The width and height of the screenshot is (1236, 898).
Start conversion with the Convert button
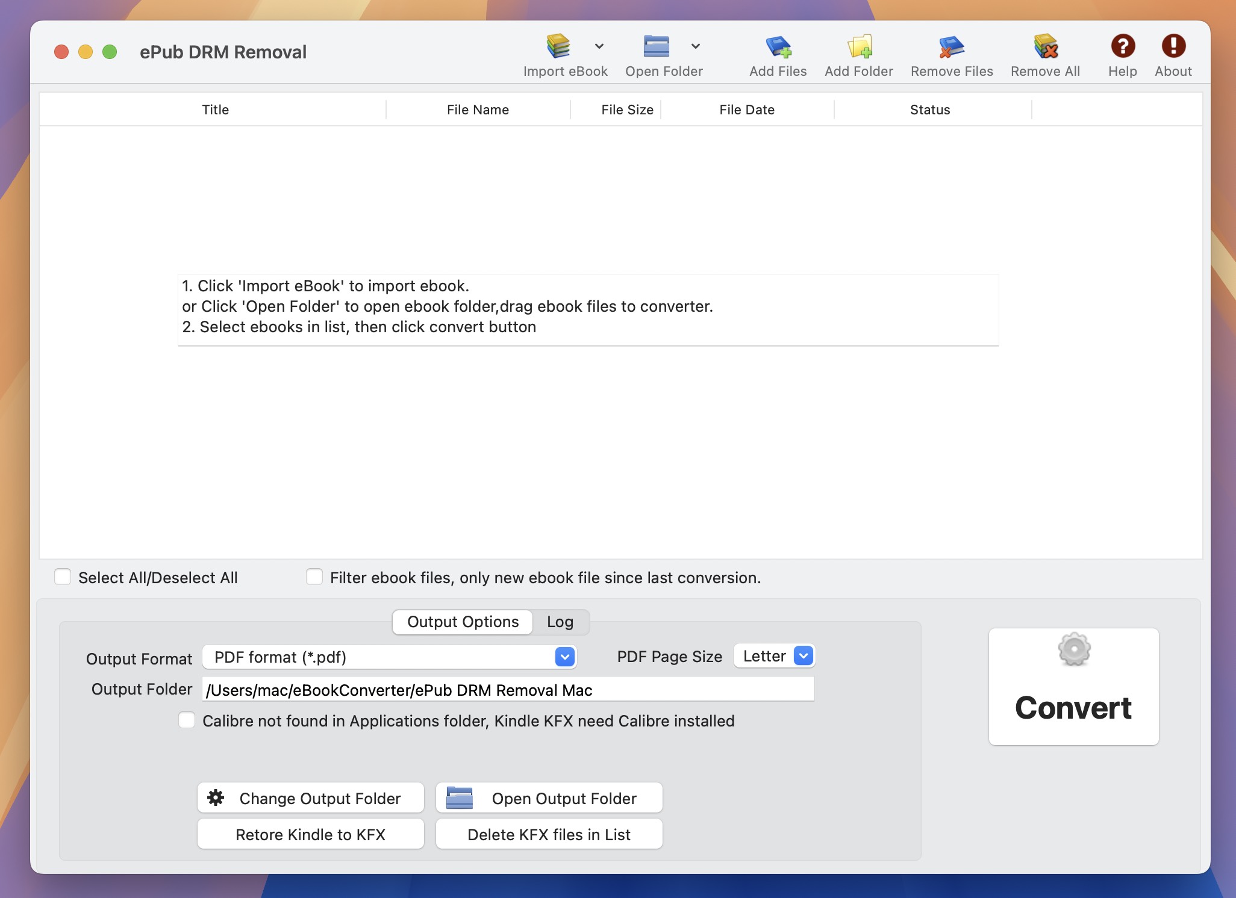pyautogui.click(x=1073, y=686)
